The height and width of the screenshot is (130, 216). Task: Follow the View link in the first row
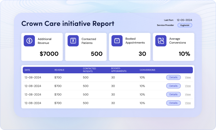pos(188,77)
